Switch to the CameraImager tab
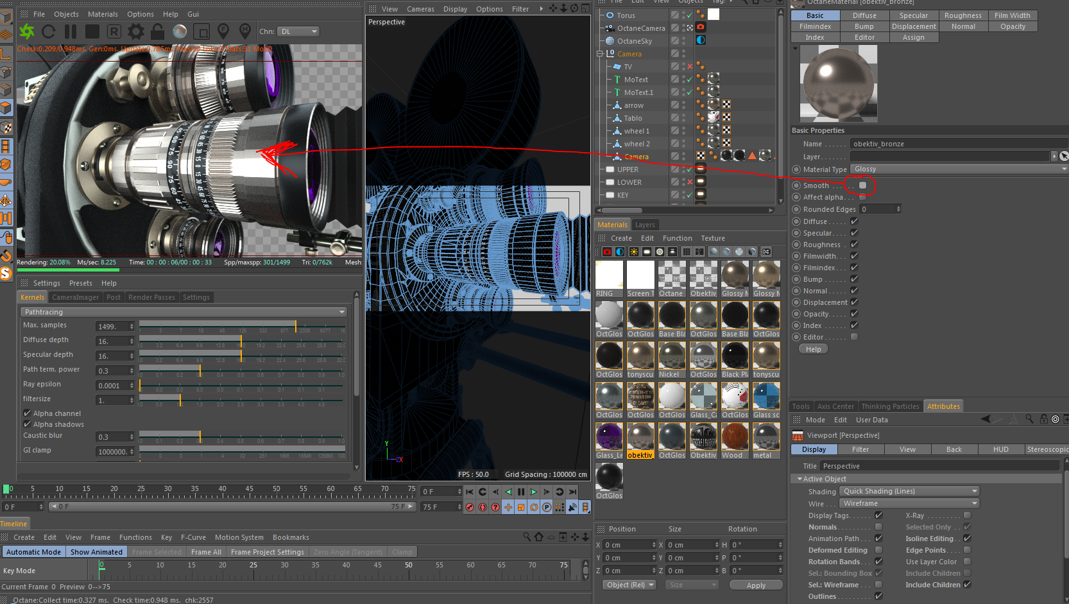Viewport: 1069px width, 604px height. click(x=75, y=297)
